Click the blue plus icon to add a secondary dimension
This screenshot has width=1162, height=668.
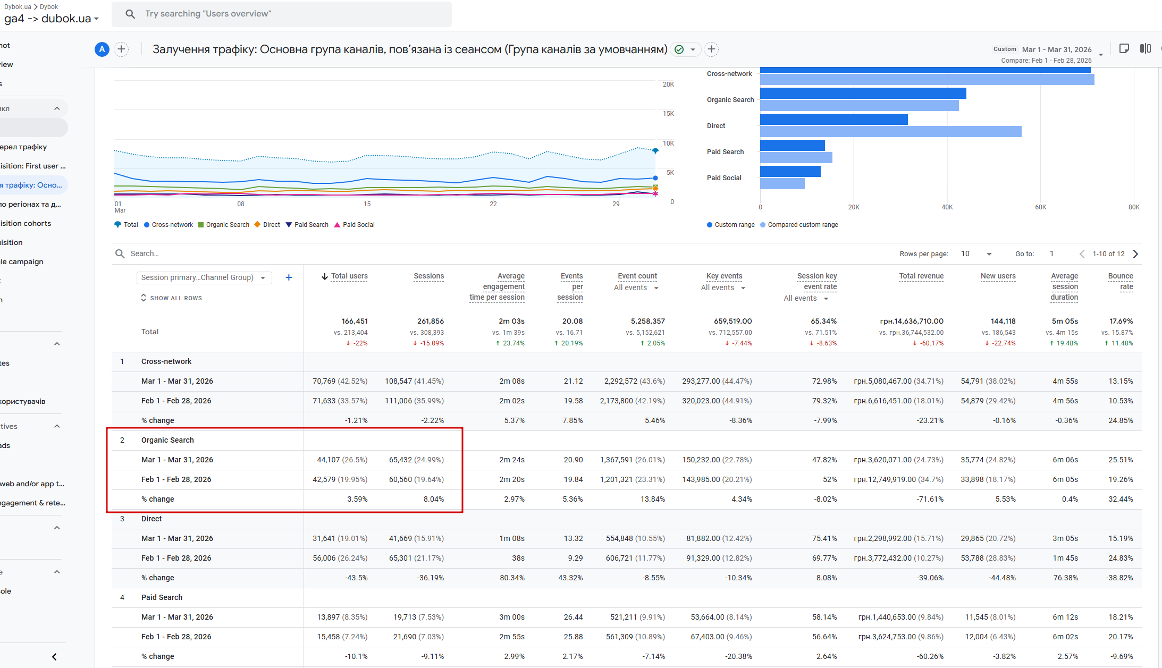(289, 277)
